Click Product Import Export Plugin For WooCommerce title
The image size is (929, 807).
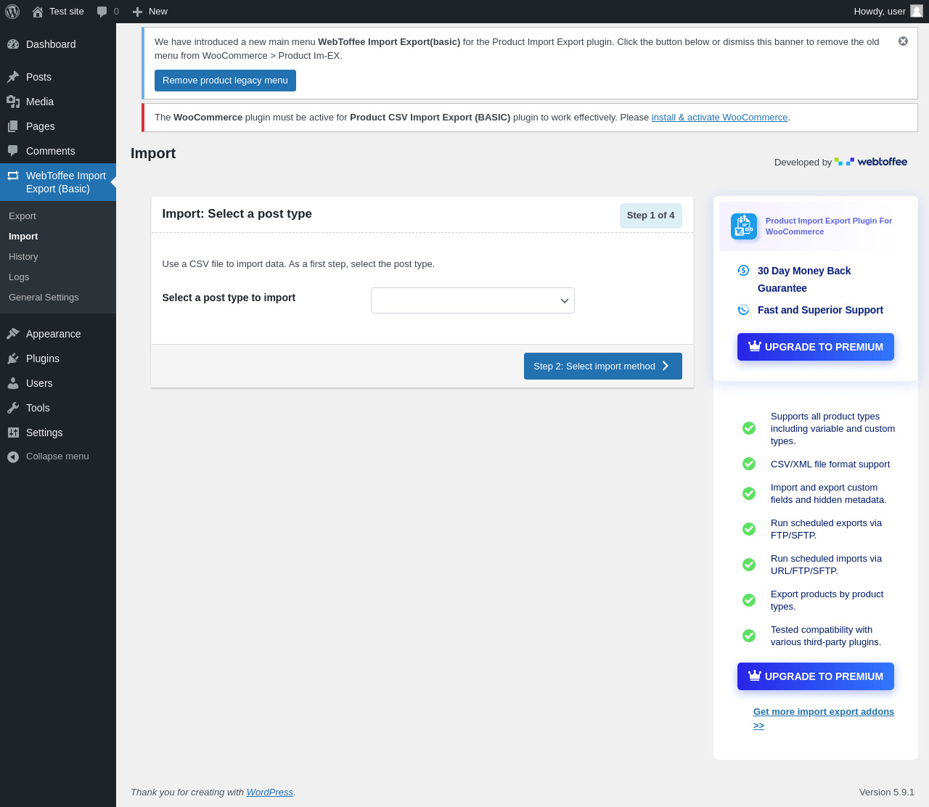click(829, 226)
